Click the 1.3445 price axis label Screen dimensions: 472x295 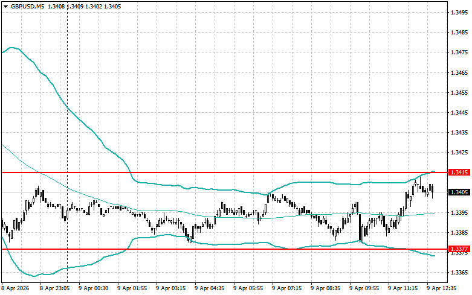click(459, 113)
